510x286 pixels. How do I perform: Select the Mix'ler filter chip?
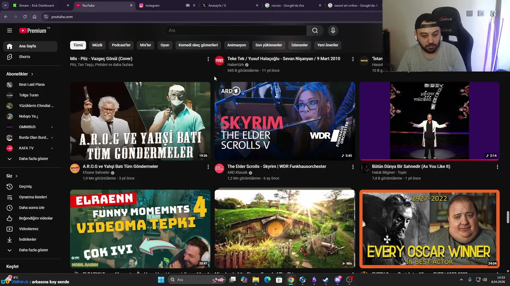[x=145, y=45]
